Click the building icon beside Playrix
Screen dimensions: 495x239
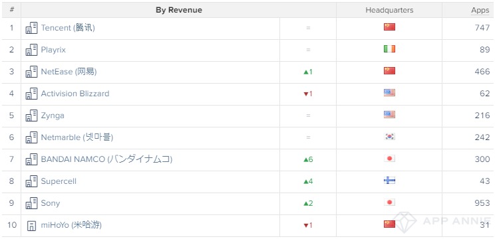pos(31,50)
